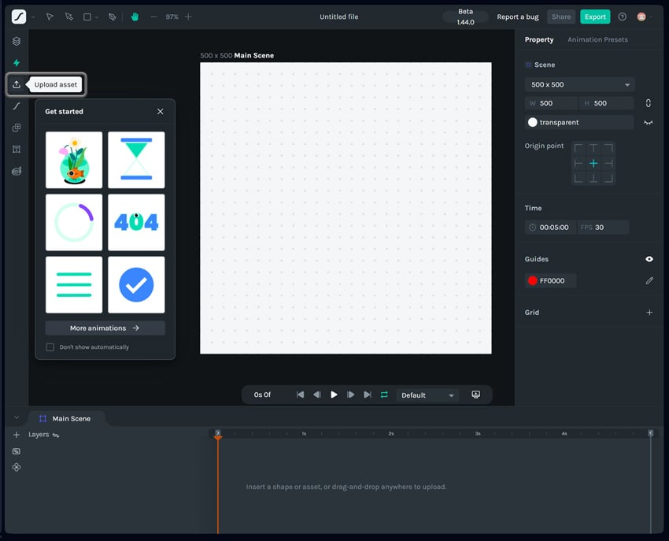Open the Default playback dropdown
Viewport: 669px width, 541px height.
tap(427, 395)
